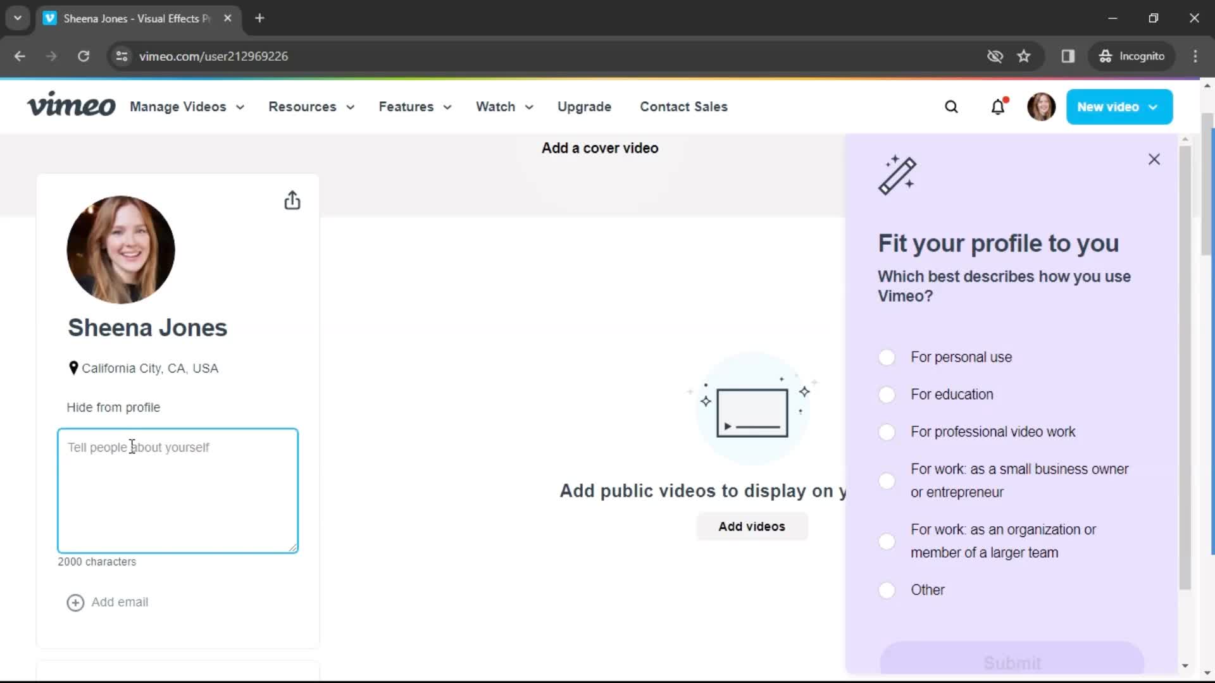
Task: Click the page scroll down arrow
Action: 1207,674
